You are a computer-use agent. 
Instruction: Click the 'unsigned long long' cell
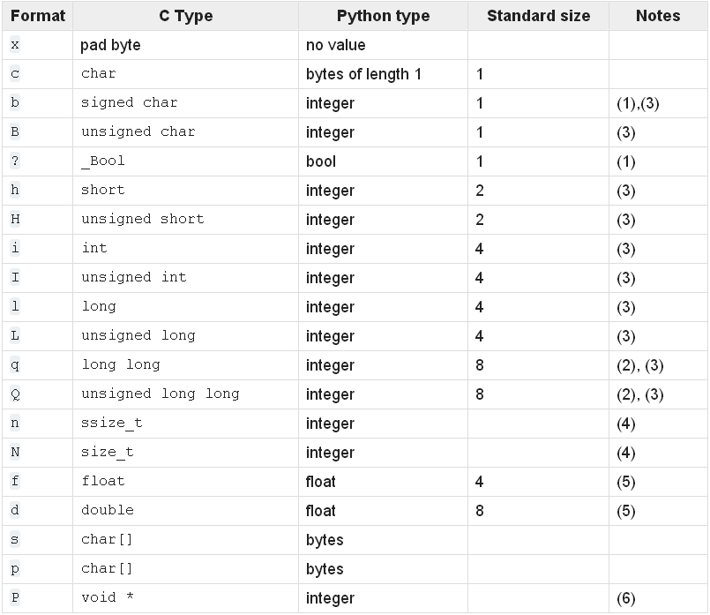tap(161, 394)
